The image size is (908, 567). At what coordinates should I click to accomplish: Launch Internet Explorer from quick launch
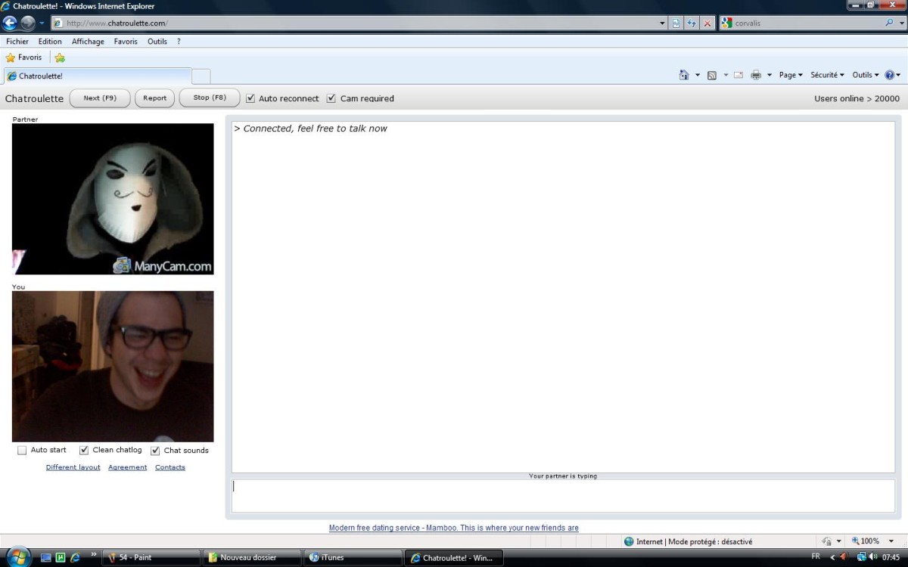(x=75, y=558)
